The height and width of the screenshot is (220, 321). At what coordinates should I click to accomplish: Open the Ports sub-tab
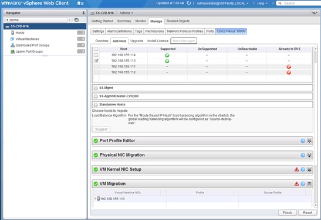point(210,31)
